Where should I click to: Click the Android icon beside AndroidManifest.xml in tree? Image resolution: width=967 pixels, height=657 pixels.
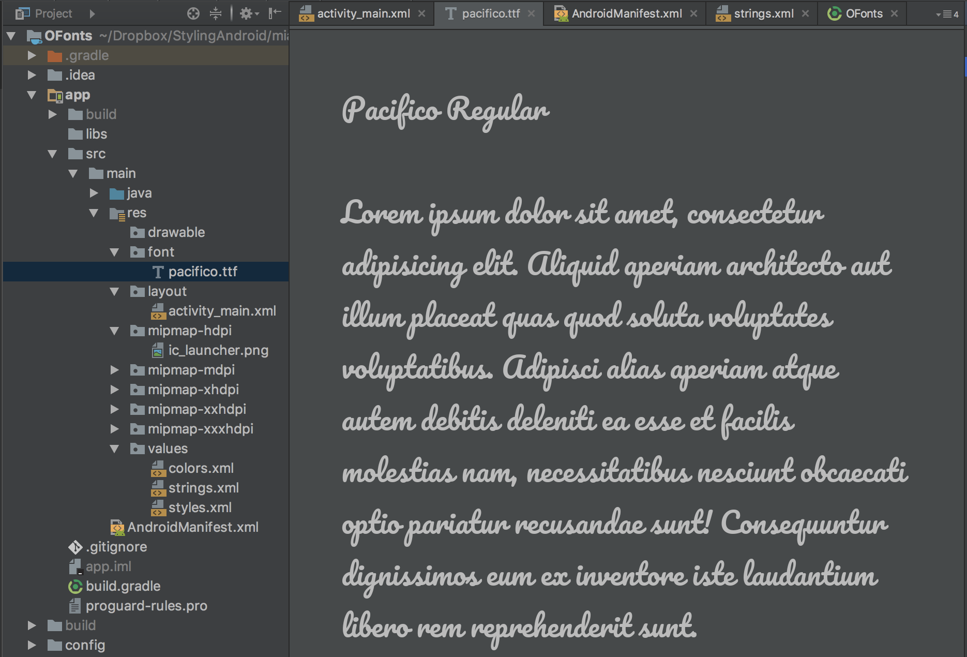click(117, 528)
